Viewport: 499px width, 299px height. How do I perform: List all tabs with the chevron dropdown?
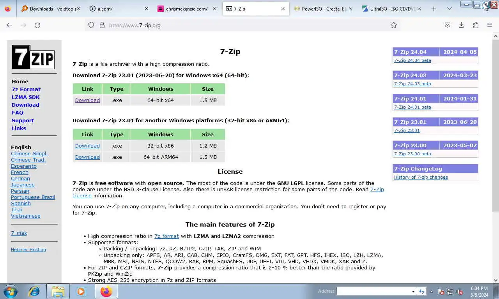tap(449, 9)
